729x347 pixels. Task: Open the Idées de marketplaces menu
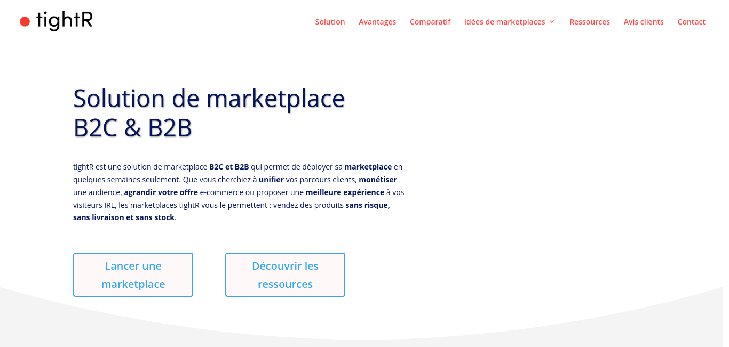click(504, 22)
